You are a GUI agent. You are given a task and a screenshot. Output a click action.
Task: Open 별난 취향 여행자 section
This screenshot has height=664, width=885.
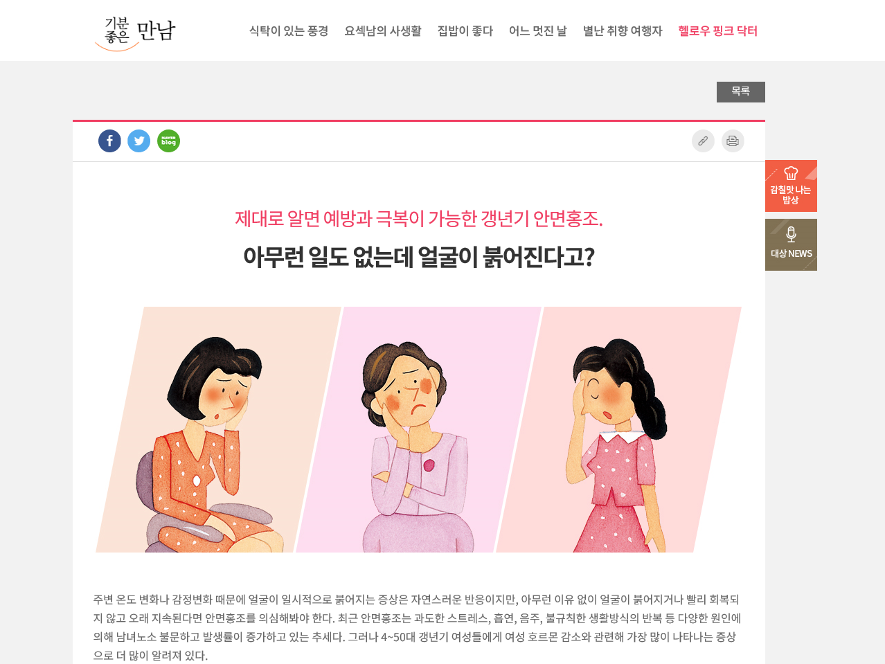tap(623, 31)
